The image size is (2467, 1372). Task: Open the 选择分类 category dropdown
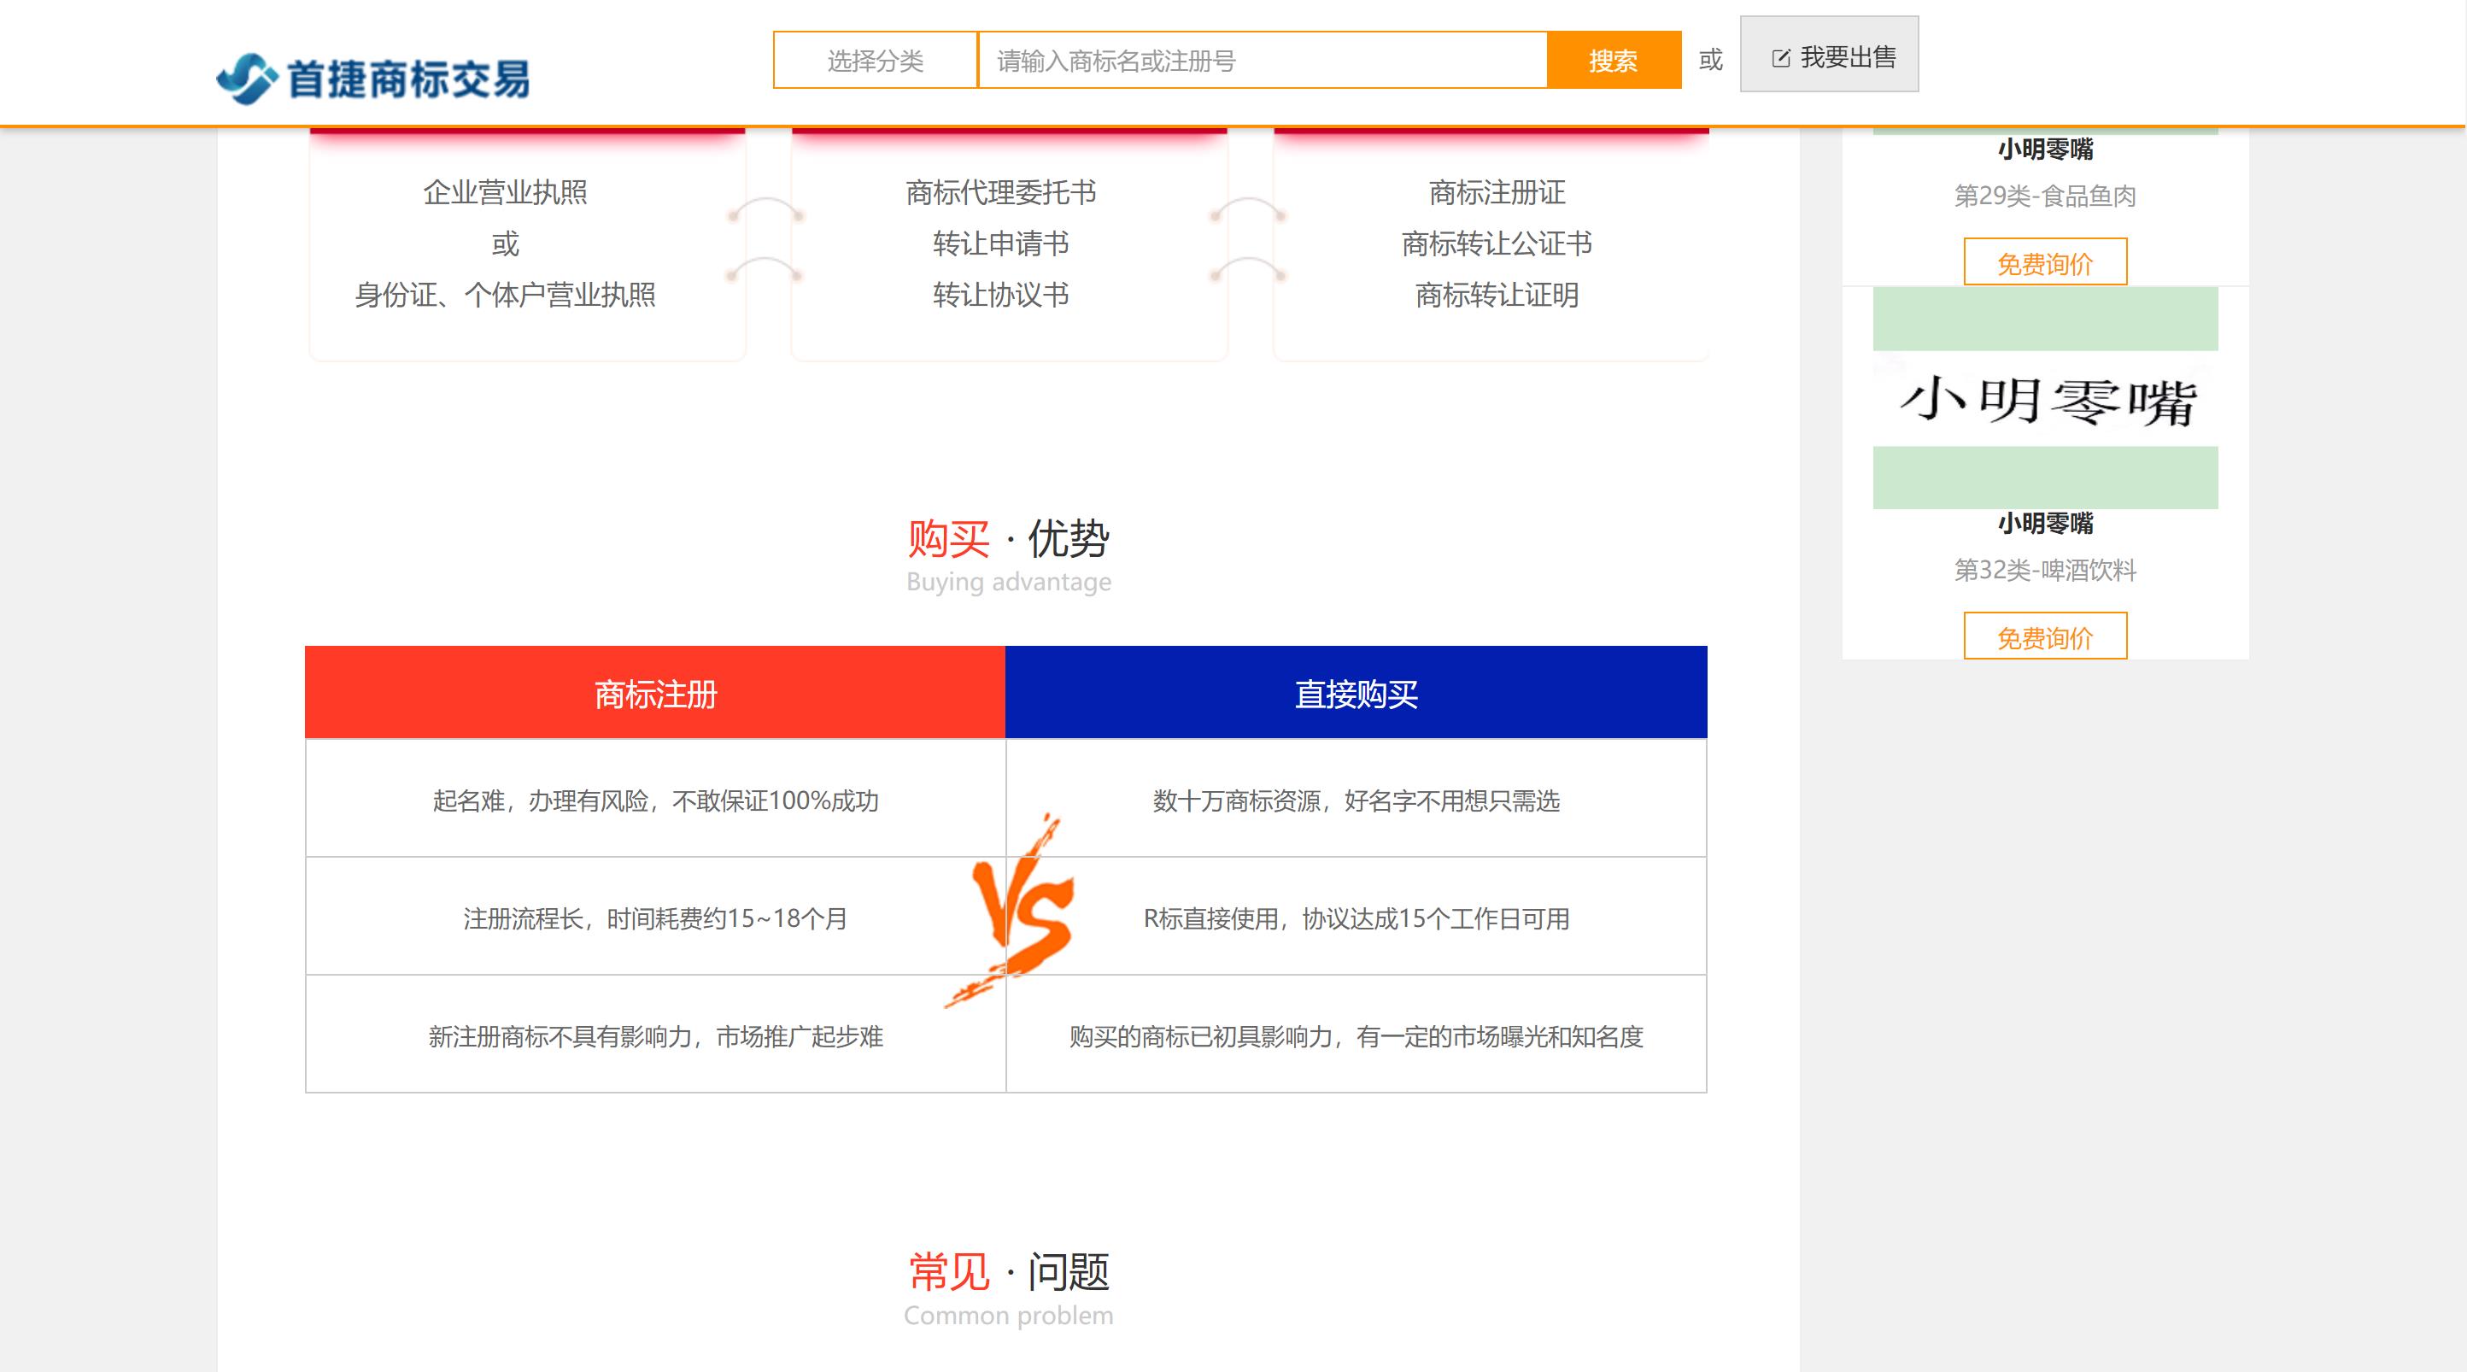[x=875, y=61]
